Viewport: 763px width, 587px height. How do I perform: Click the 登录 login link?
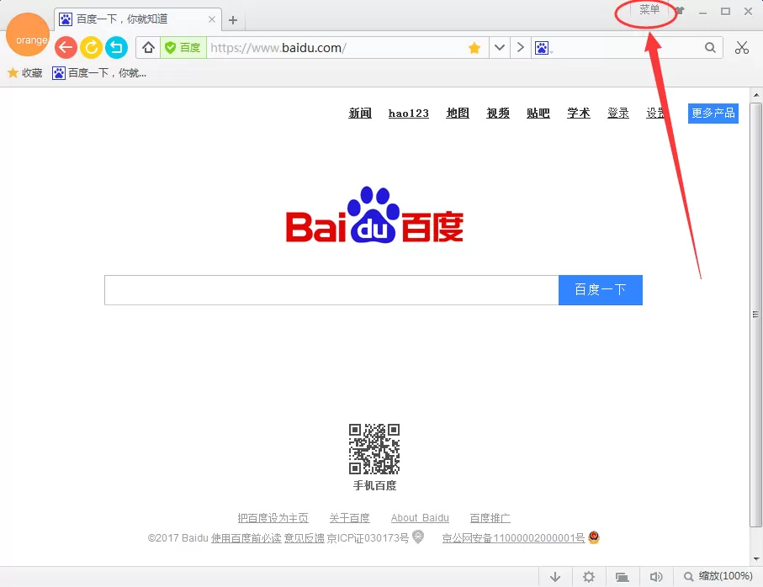618,114
